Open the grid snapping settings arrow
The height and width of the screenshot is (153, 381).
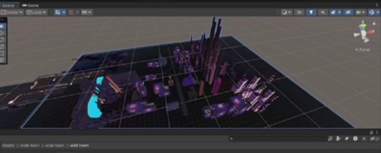pyautogui.click(x=78, y=12)
